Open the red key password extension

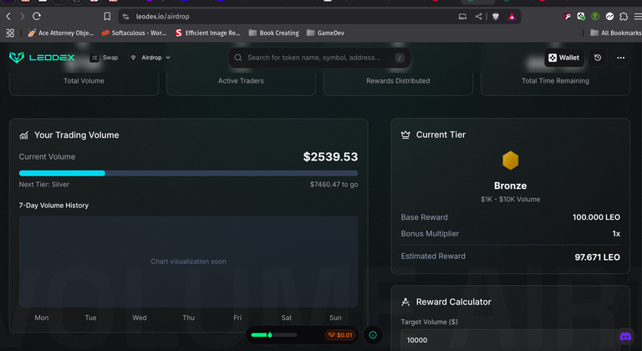pyautogui.click(x=567, y=17)
